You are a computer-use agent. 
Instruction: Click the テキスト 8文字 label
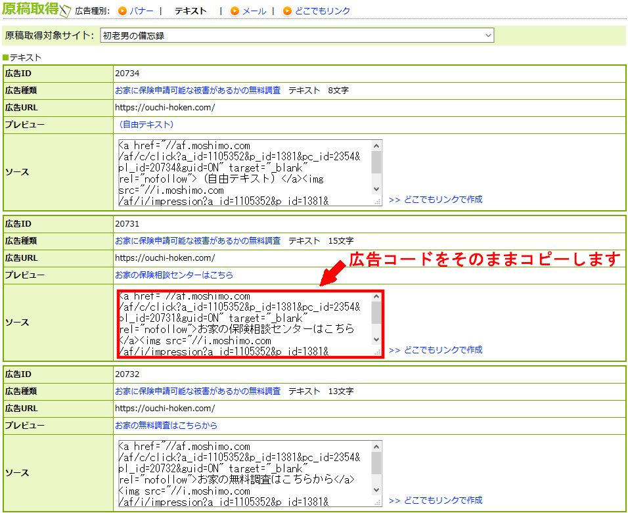(319, 91)
